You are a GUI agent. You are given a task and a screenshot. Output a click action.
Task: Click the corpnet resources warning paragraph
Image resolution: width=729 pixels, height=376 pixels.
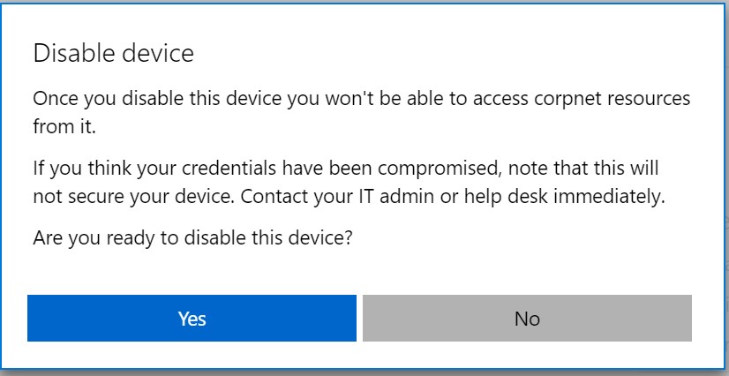click(x=361, y=112)
